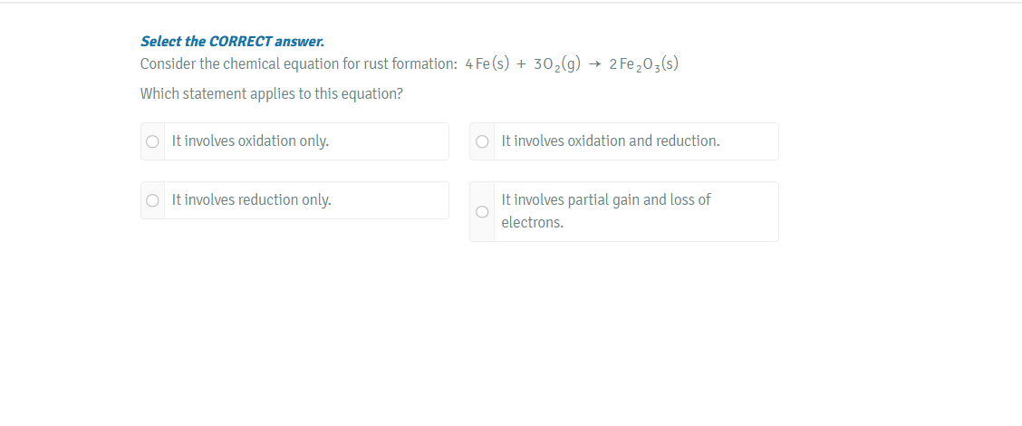Click the word "electrons." in the last option
This screenshot has width=1022, height=426.
532,223
